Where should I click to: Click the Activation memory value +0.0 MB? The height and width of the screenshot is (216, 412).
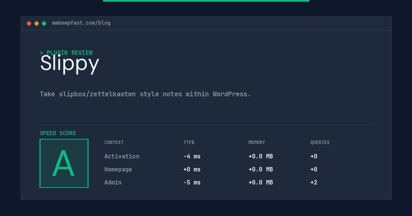coord(261,156)
